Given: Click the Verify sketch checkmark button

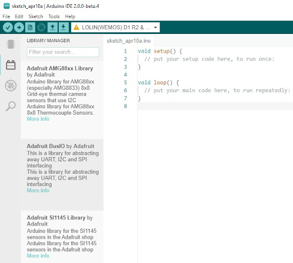Looking at the screenshot, I should [x=8, y=27].
